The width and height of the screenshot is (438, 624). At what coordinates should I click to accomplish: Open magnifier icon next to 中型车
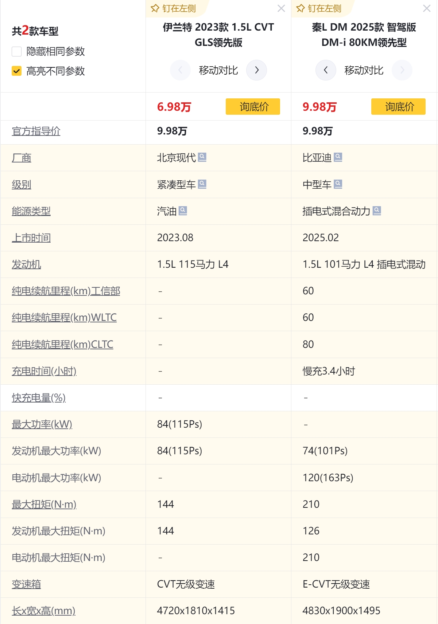[x=338, y=184]
